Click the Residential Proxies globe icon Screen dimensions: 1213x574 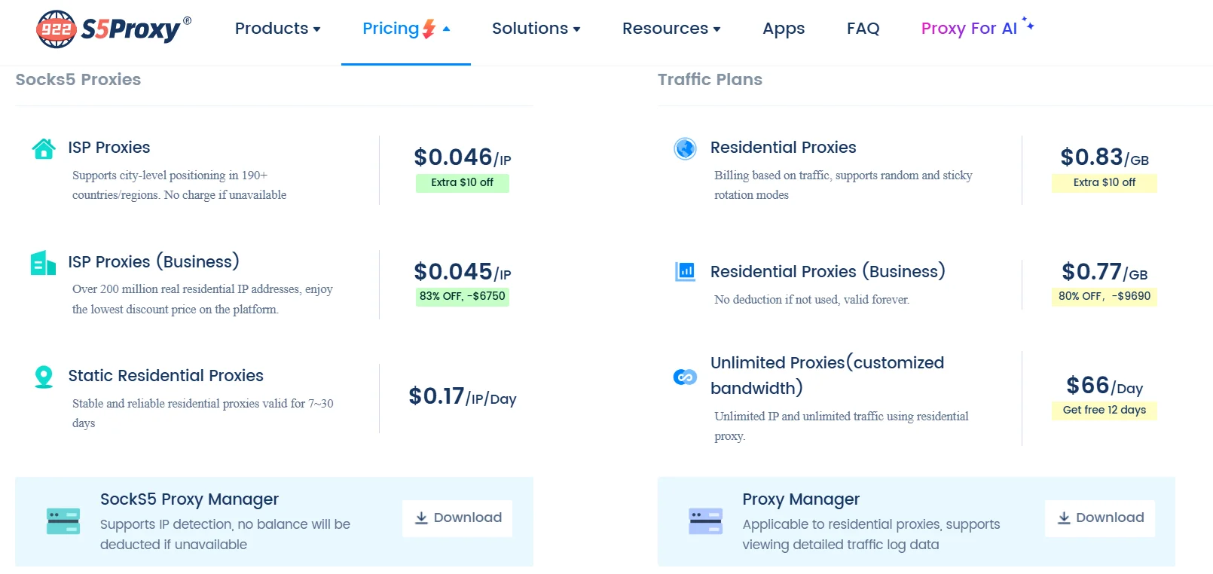click(685, 148)
